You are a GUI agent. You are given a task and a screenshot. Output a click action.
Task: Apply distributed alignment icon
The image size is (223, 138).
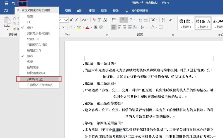tap(135, 27)
